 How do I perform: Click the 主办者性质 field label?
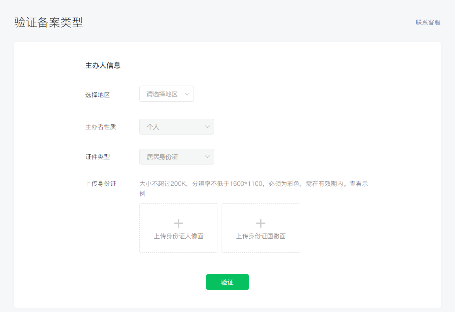click(101, 127)
